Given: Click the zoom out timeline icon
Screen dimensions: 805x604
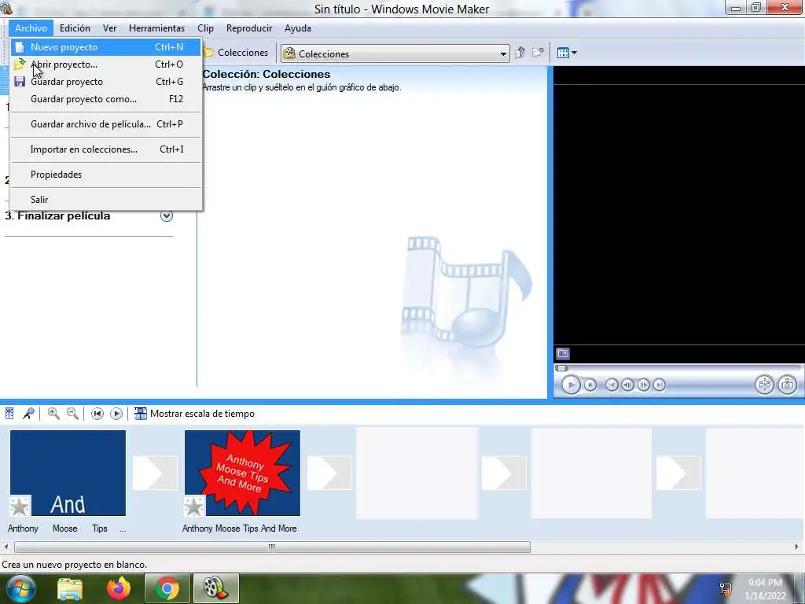Looking at the screenshot, I should 73,414.
